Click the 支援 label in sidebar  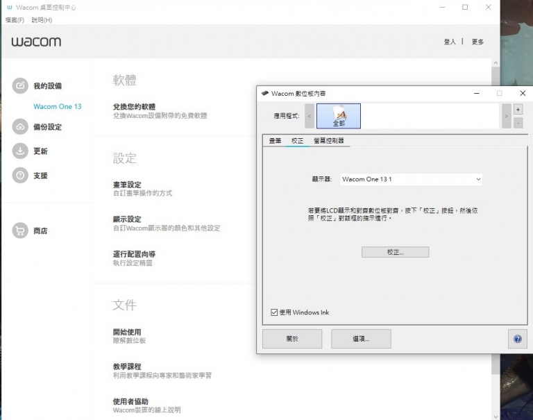[x=40, y=176]
